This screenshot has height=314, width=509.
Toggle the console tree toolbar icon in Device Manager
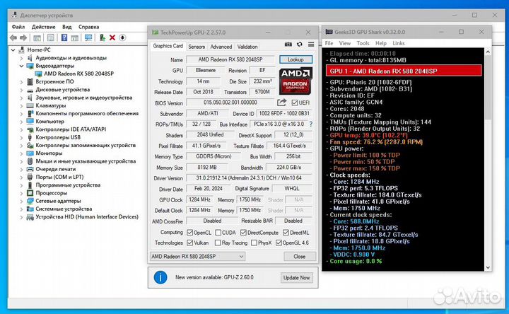click(37, 37)
